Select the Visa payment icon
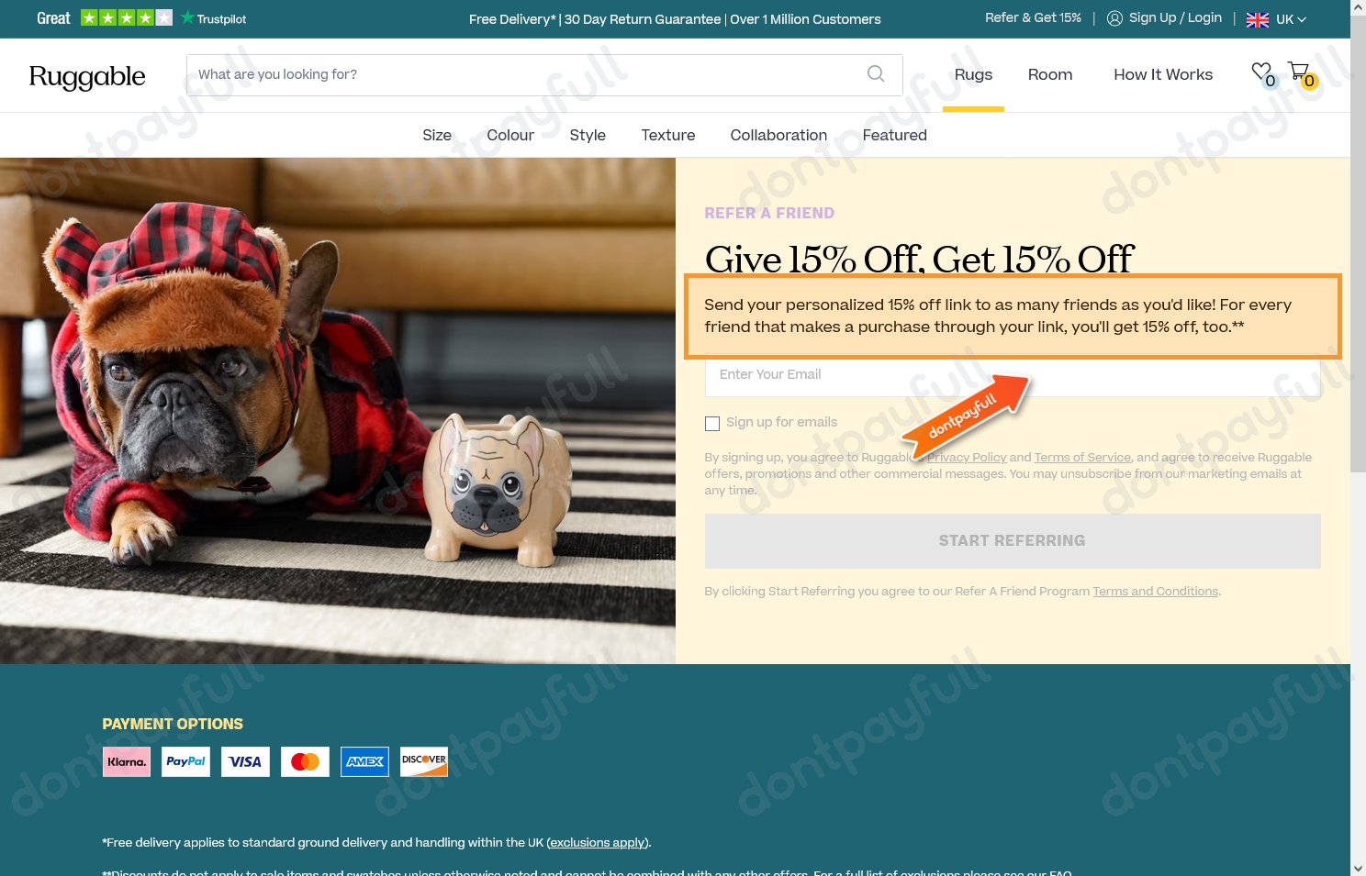Screen dimensions: 1366x876 click(245, 761)
